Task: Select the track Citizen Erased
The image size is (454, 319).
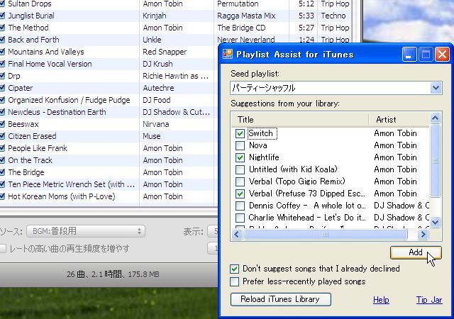Action: (32, 136)
